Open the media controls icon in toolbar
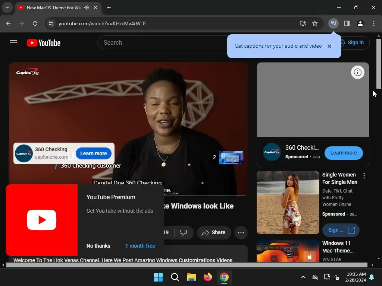The width and height of the screenshot is (382, 286). tap(333, 23)
